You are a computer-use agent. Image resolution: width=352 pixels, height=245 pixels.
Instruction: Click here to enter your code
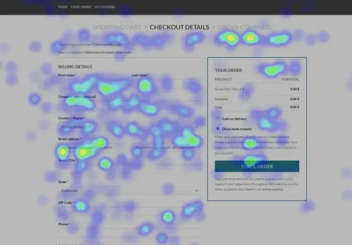[108, 52]
